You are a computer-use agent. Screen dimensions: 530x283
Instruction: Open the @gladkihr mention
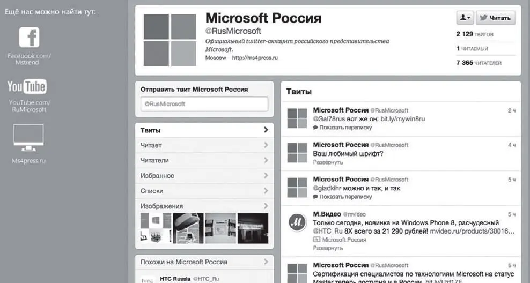pyautogui.click(x=327, y=189)
